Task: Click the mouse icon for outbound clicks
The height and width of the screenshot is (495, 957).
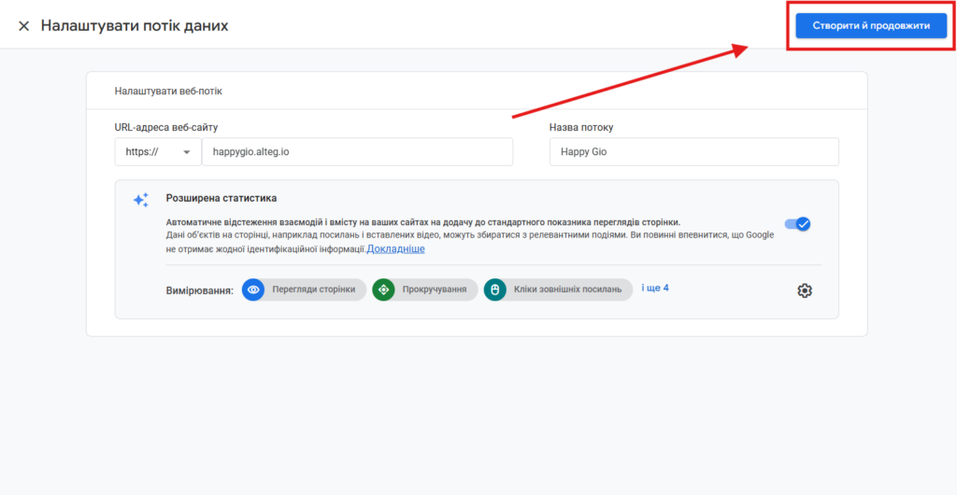Action: [x=495, y=290]
